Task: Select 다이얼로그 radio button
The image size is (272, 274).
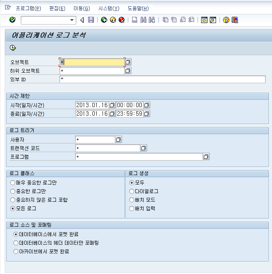Action: [x=131, y=192]
